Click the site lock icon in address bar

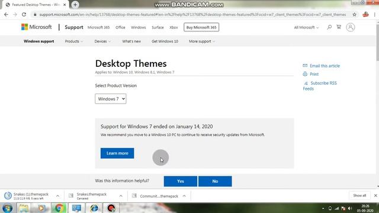35,14
